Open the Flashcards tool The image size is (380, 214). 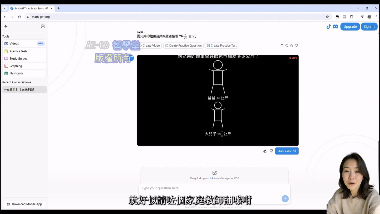17,73
